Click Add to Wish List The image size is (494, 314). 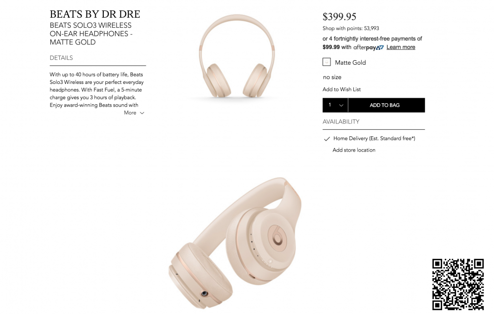click(x=341, y=89)
